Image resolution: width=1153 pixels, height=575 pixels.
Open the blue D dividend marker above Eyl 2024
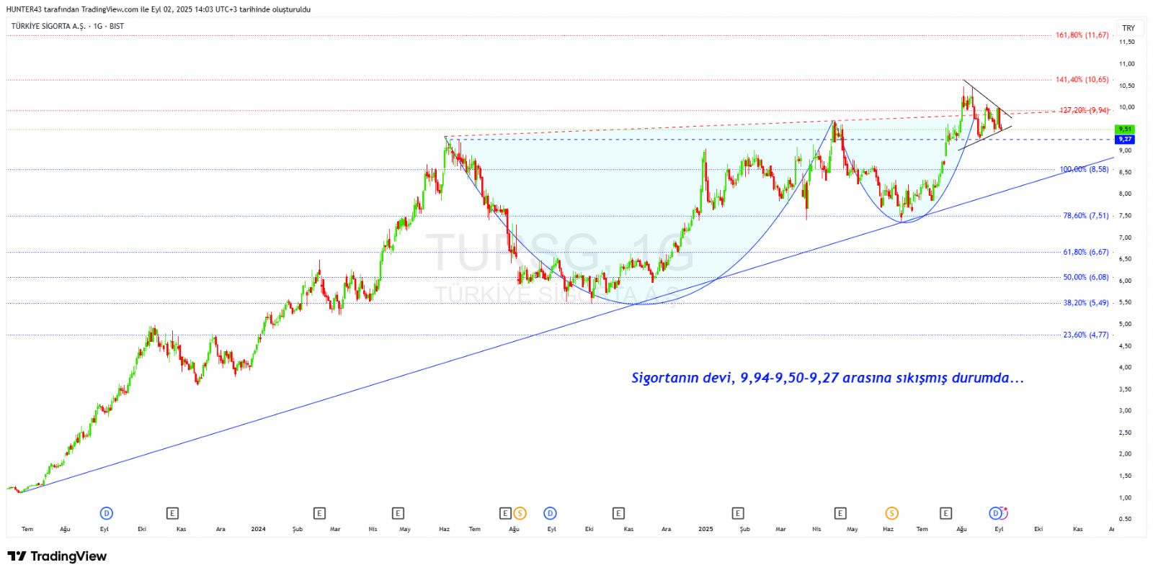tap(550, 513)
